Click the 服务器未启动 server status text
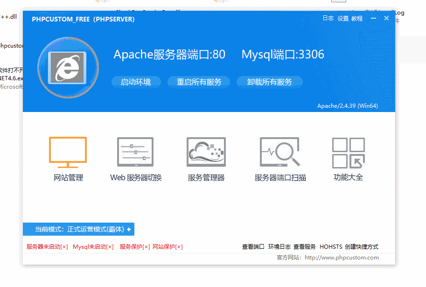This screenshot has height=287, width=426. [x=45, y=246]
